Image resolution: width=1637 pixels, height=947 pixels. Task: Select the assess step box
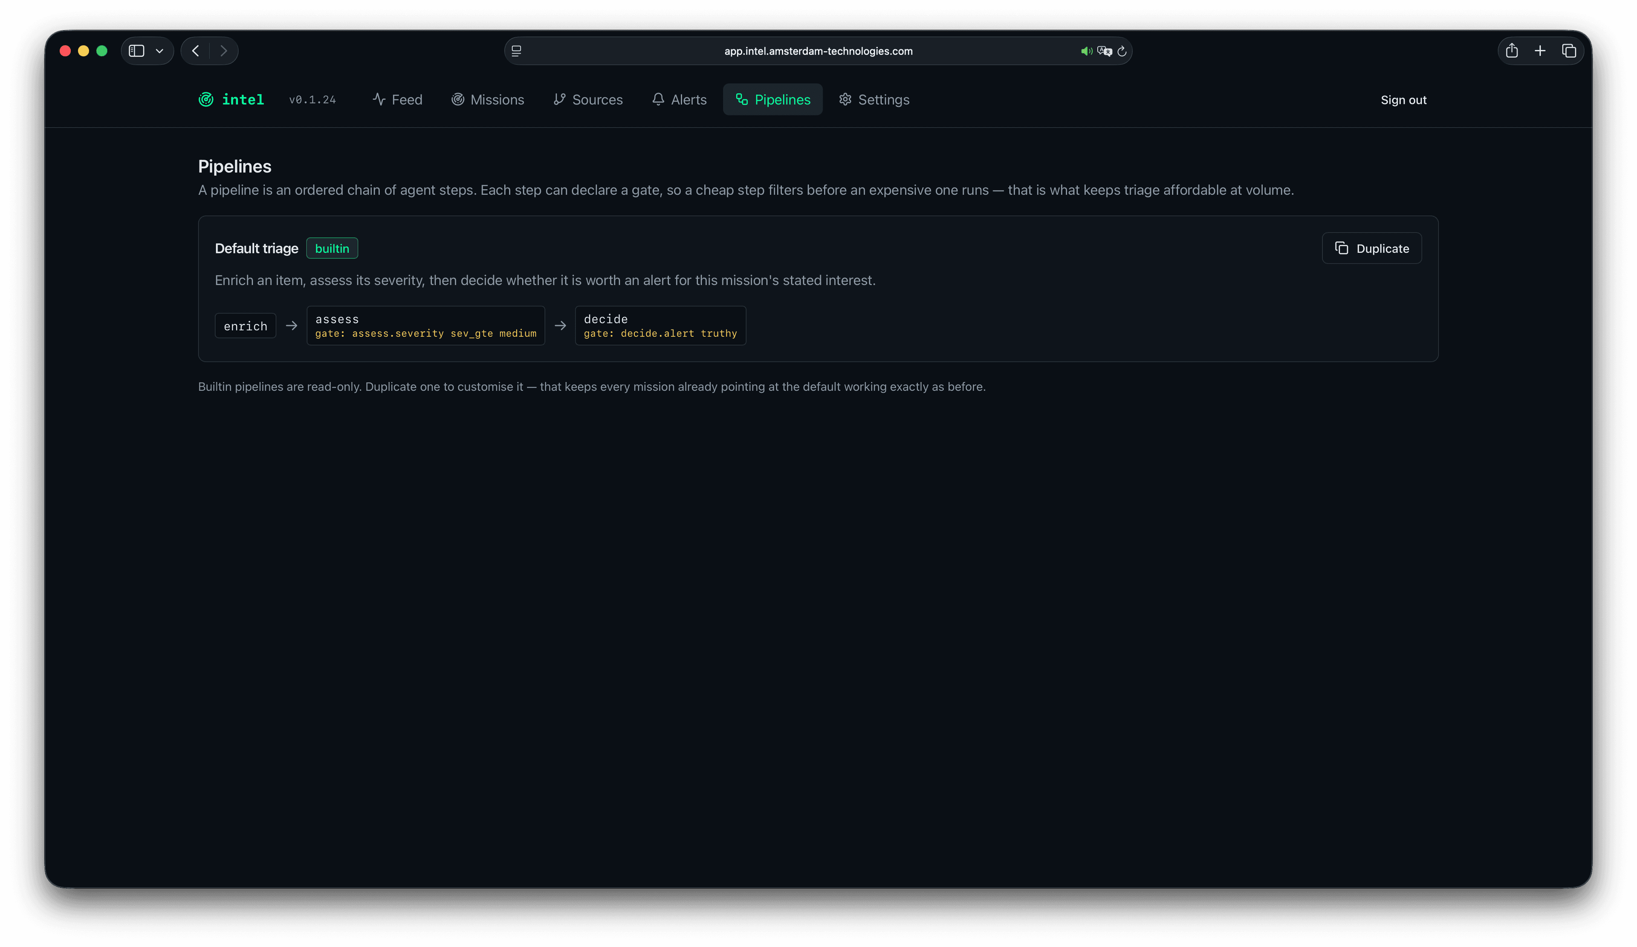tap(425, 326)
